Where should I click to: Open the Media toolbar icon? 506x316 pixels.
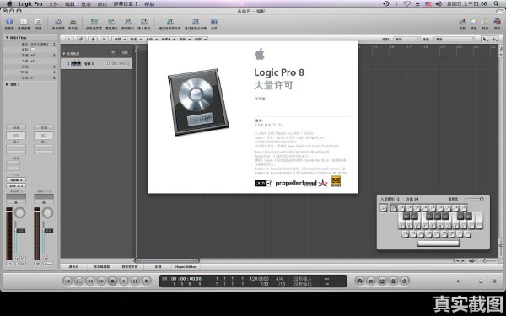click(497, 22)
